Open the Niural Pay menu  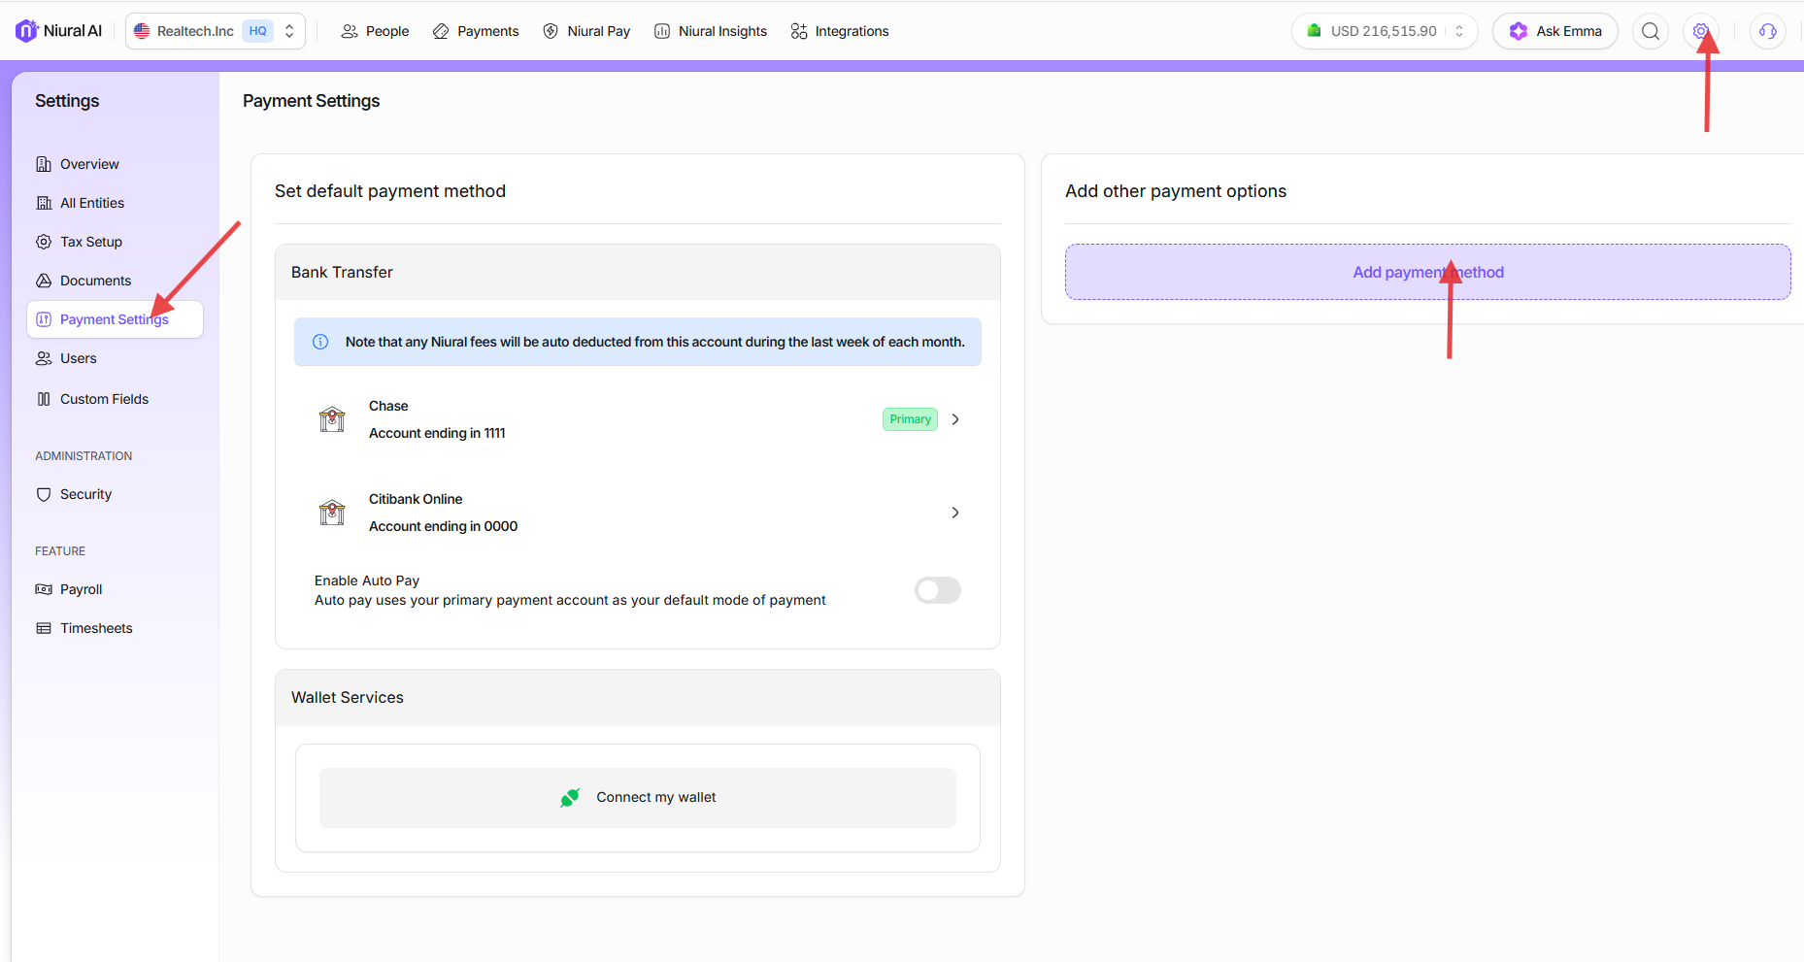click(586, 31)
